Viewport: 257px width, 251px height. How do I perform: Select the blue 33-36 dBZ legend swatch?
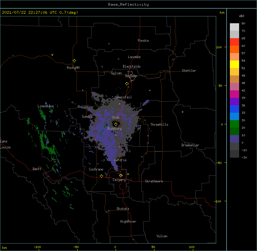point(234,109)
